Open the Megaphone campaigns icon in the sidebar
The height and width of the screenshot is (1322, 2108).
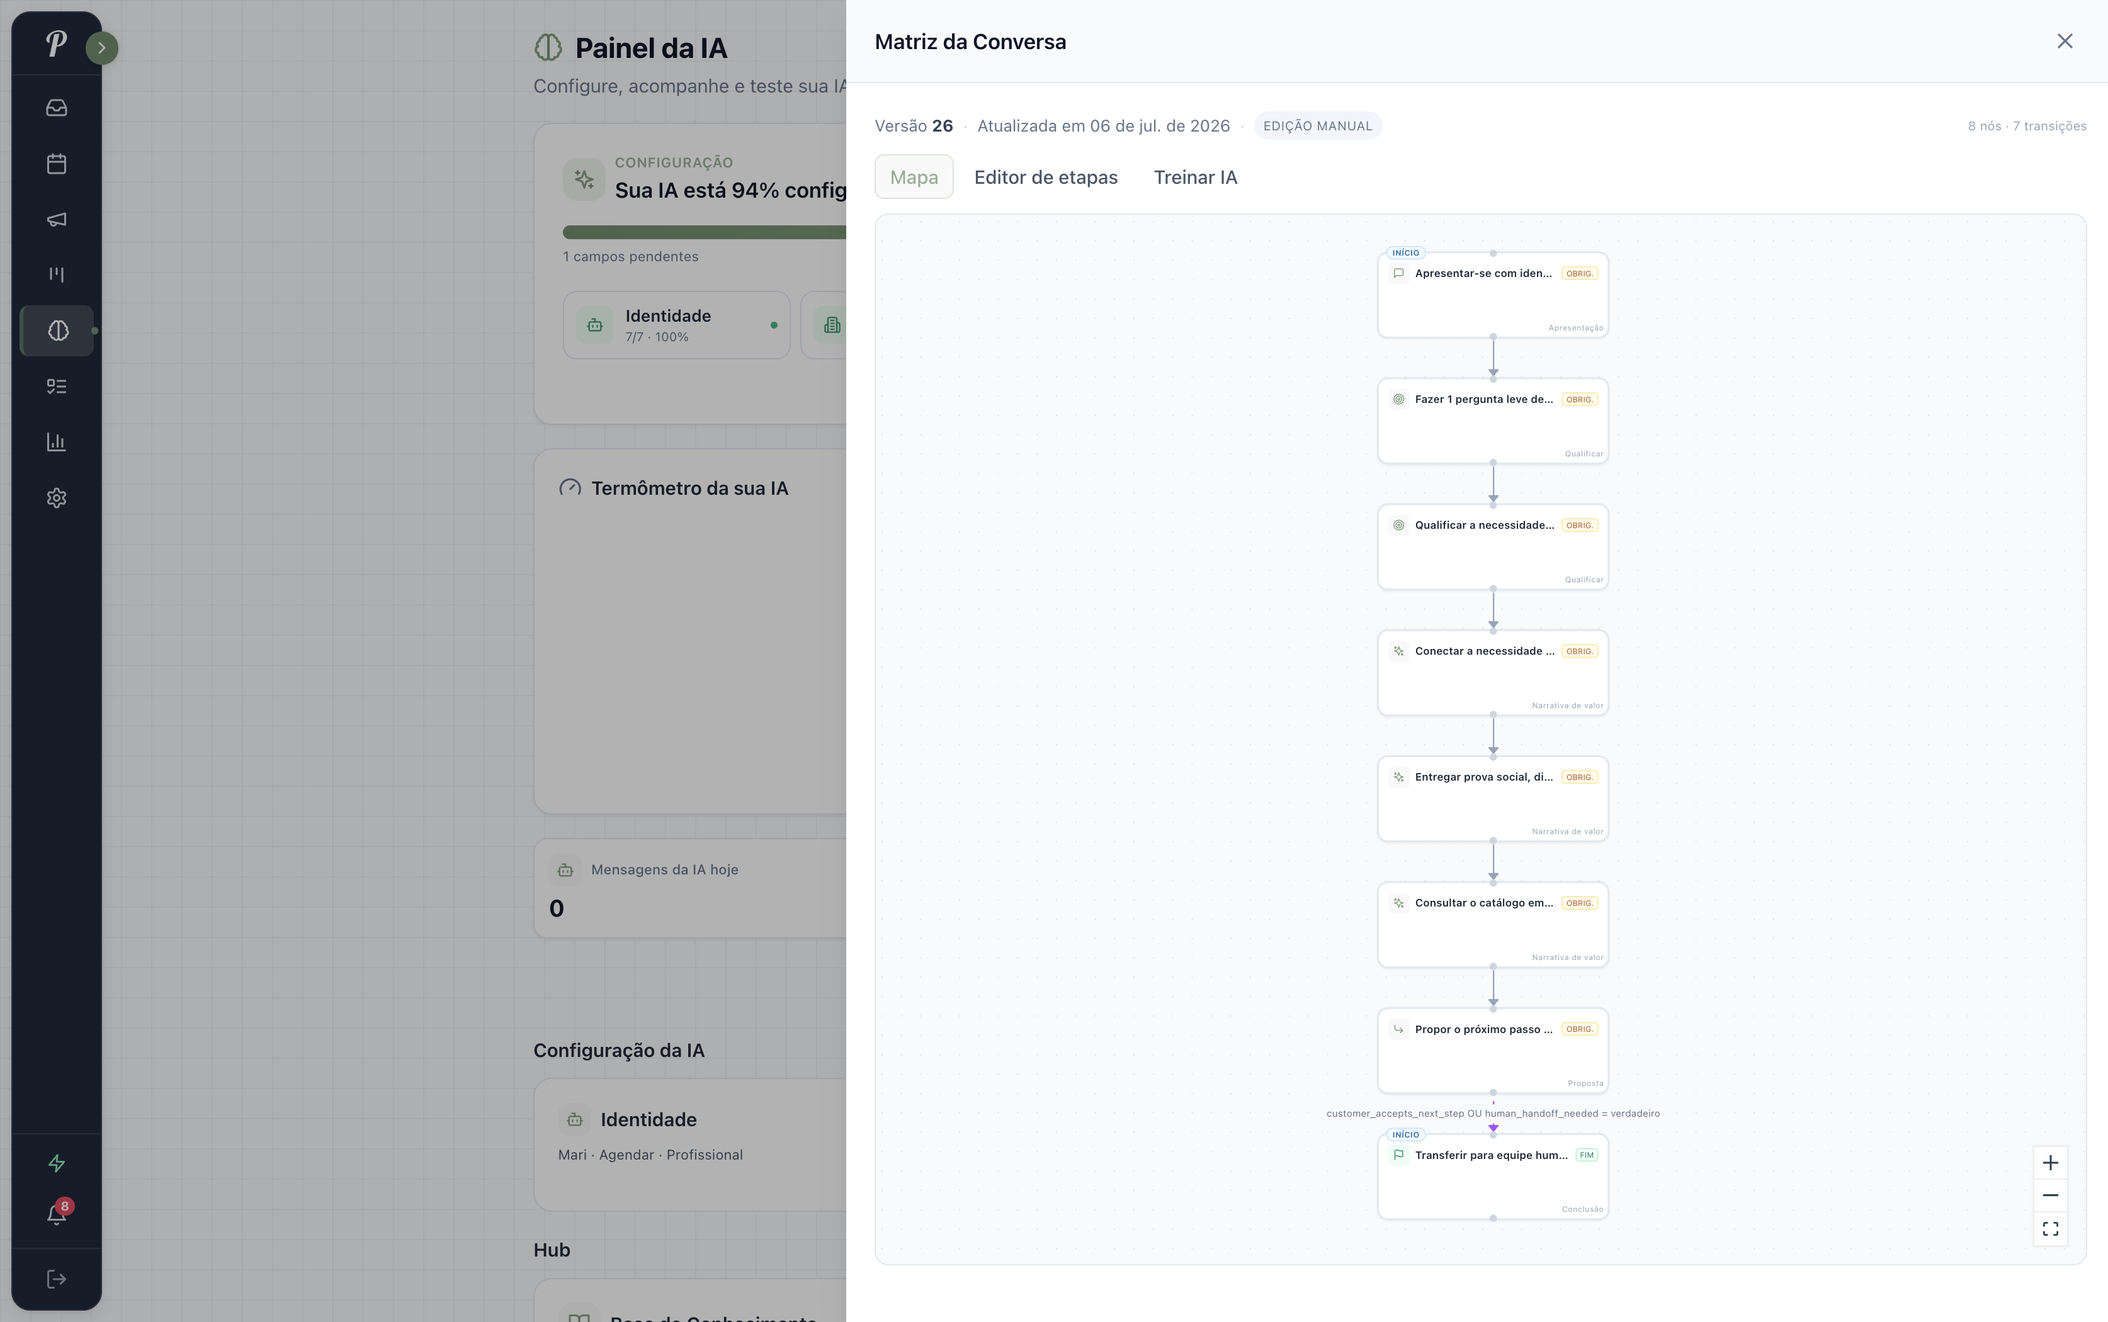click(x=57, y=220)
